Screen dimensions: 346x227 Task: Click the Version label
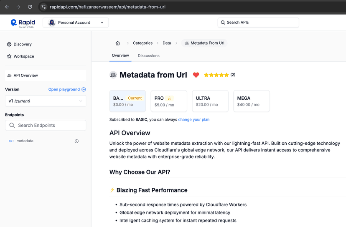[12, 89]
